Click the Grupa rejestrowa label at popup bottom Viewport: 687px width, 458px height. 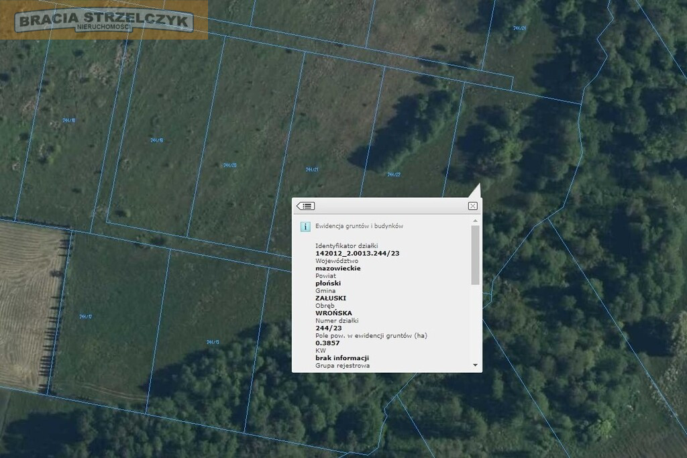pos(343,365)
